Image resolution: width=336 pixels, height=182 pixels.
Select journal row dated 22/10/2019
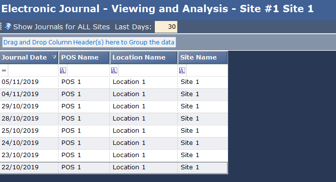114,167
